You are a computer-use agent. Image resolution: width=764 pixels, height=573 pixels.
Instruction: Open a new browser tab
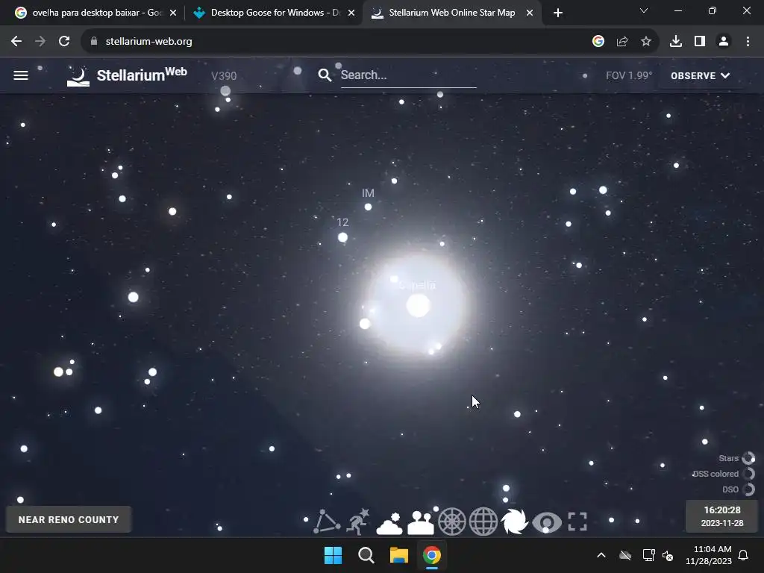[x=558, y=13]
